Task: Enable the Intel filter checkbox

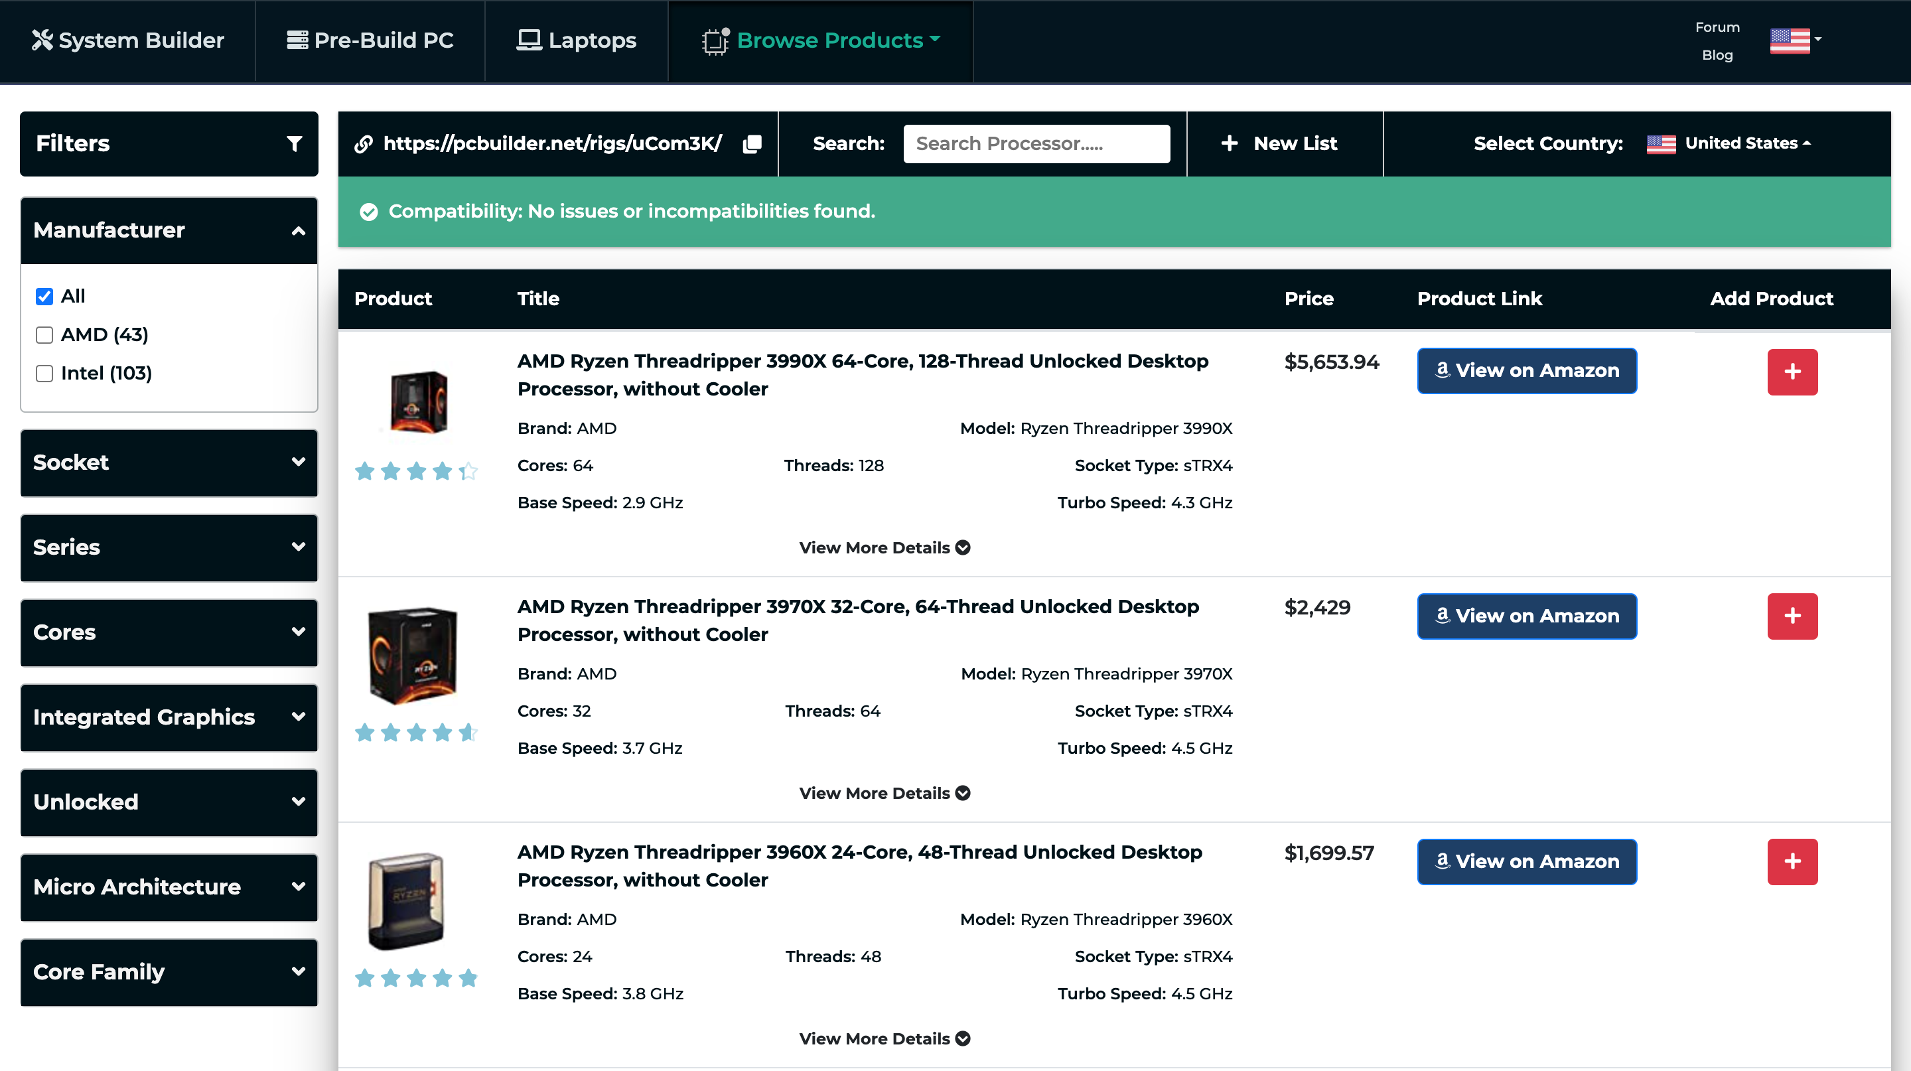Action: (43, 373)
